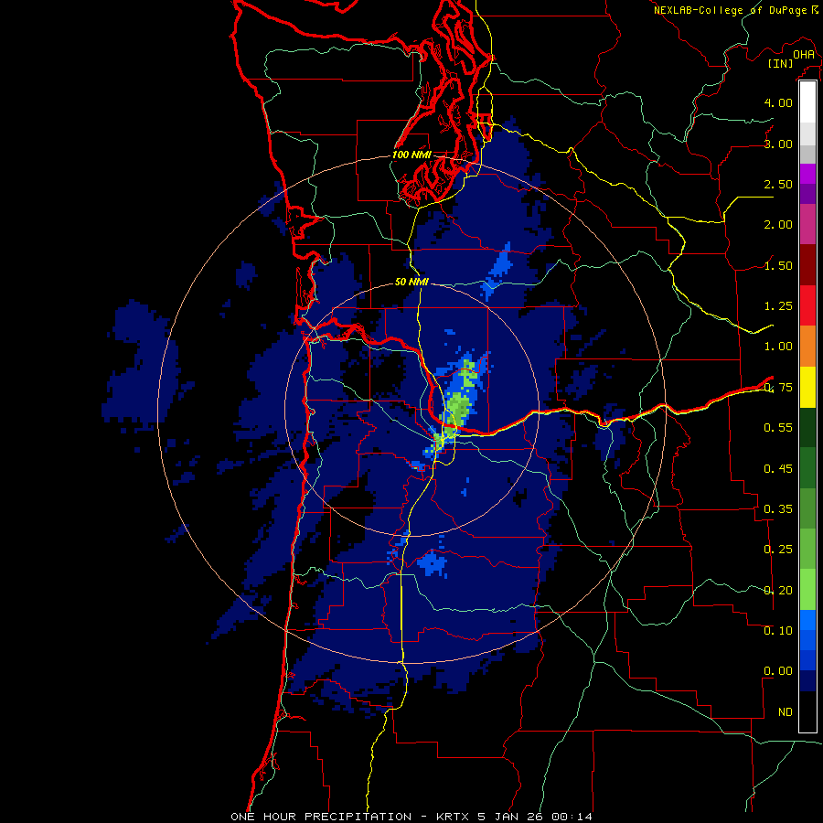Click the 4.00 legend value
The width and height of the screenshot is (823, 823).
[778, 102]
